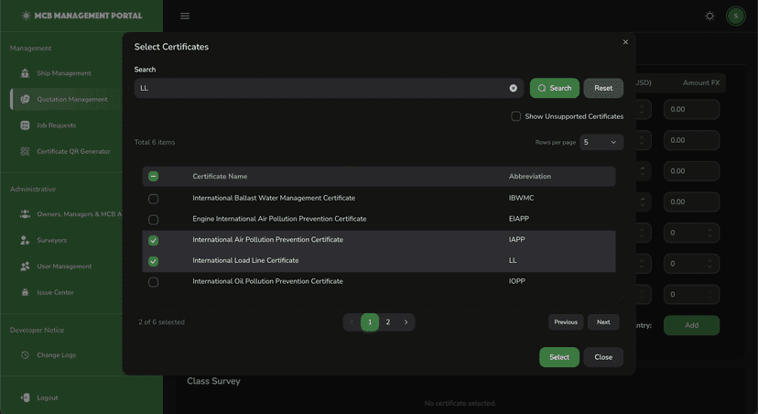The image size is (758, 414).
Task: Click the Next button
Action: pyautogui.click(x=603, y=322)
